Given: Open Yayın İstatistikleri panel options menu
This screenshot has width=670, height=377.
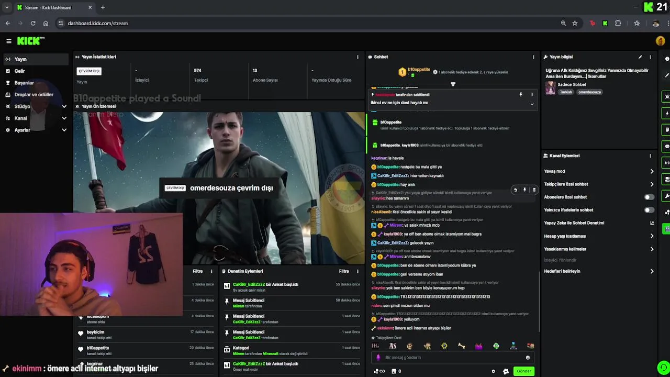Looking at the screenshot, I should pyautogui.click(x=358, y=57).
